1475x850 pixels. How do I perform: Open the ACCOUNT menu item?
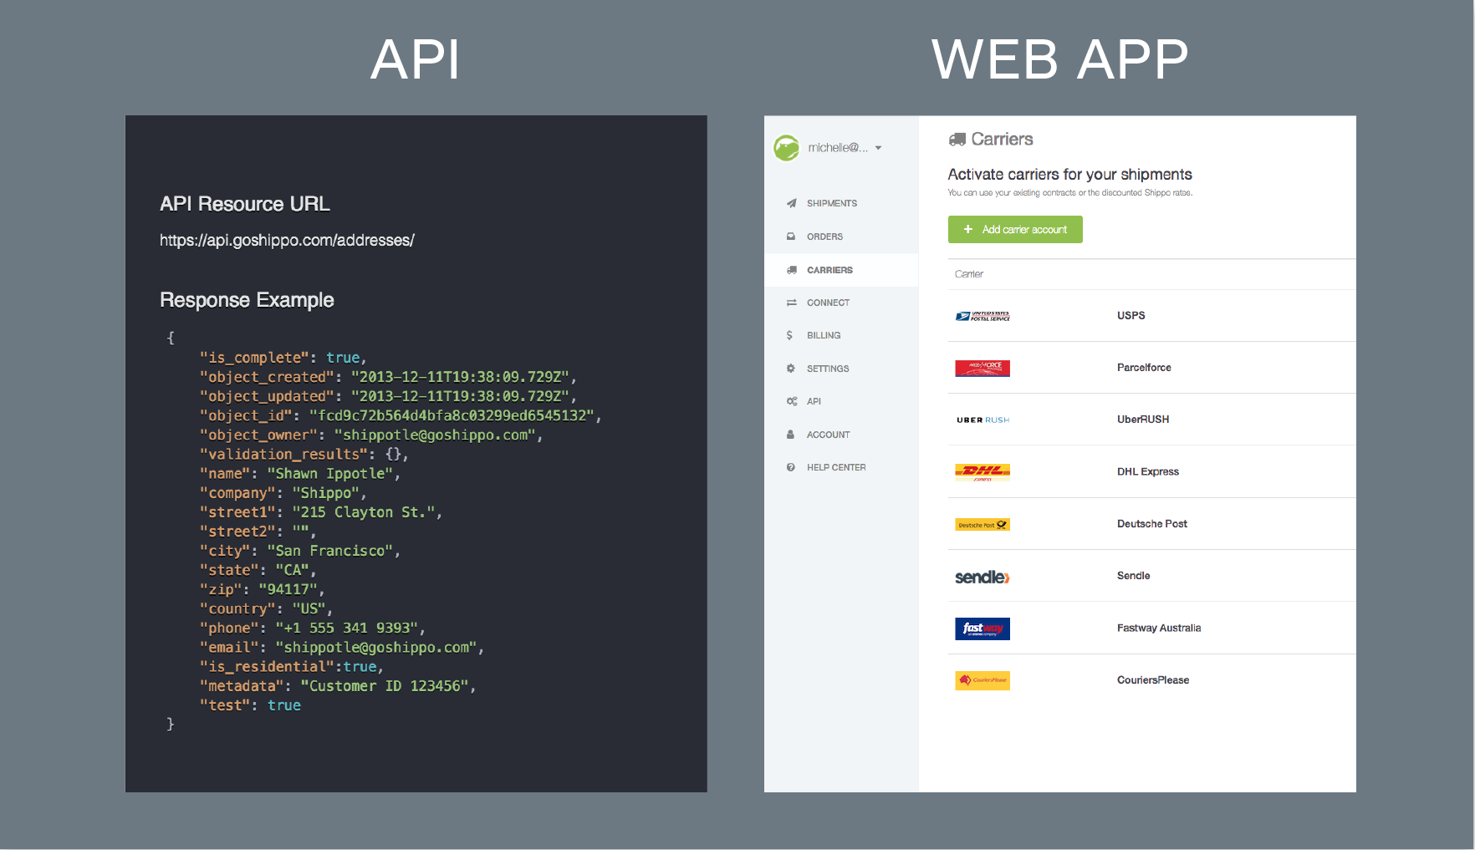click(x=828, y=435)
